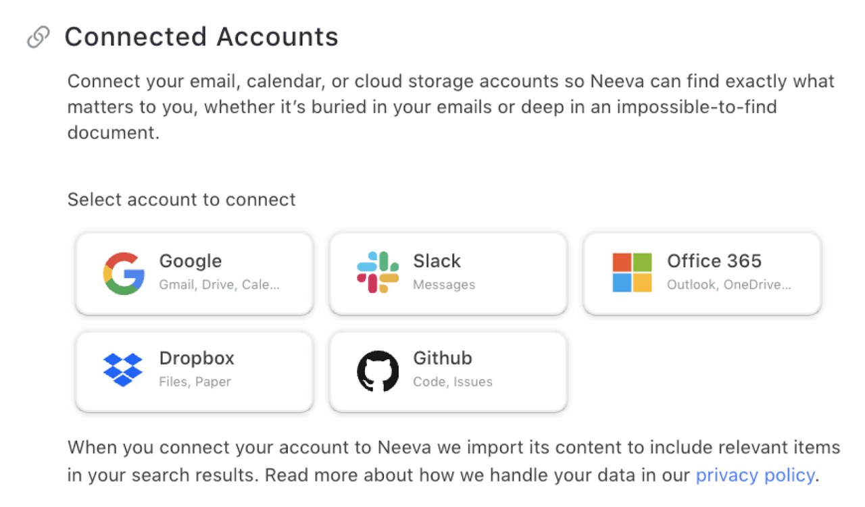Click the Google "G" logo

coord(124,273)
